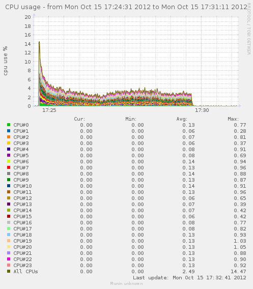The height and width of the screenshot is (289, 253).
Task: Click the Avg: column header
Action: click(x=182, y=119)
